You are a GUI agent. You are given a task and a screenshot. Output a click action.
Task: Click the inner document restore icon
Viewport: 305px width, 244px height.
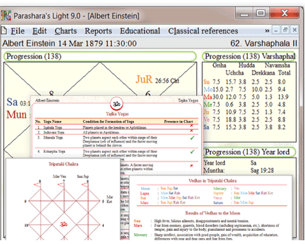pyautogui.click(x=285, y=30)
